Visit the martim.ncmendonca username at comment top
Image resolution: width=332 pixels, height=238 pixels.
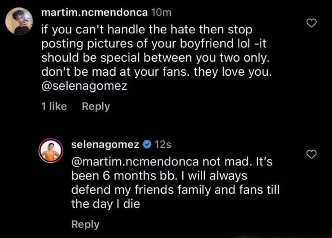(94, 12)
